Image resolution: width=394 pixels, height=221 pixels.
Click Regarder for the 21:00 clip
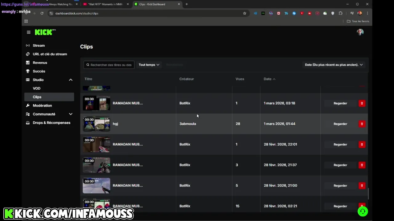pyautogui.click(x=340, y=186)
